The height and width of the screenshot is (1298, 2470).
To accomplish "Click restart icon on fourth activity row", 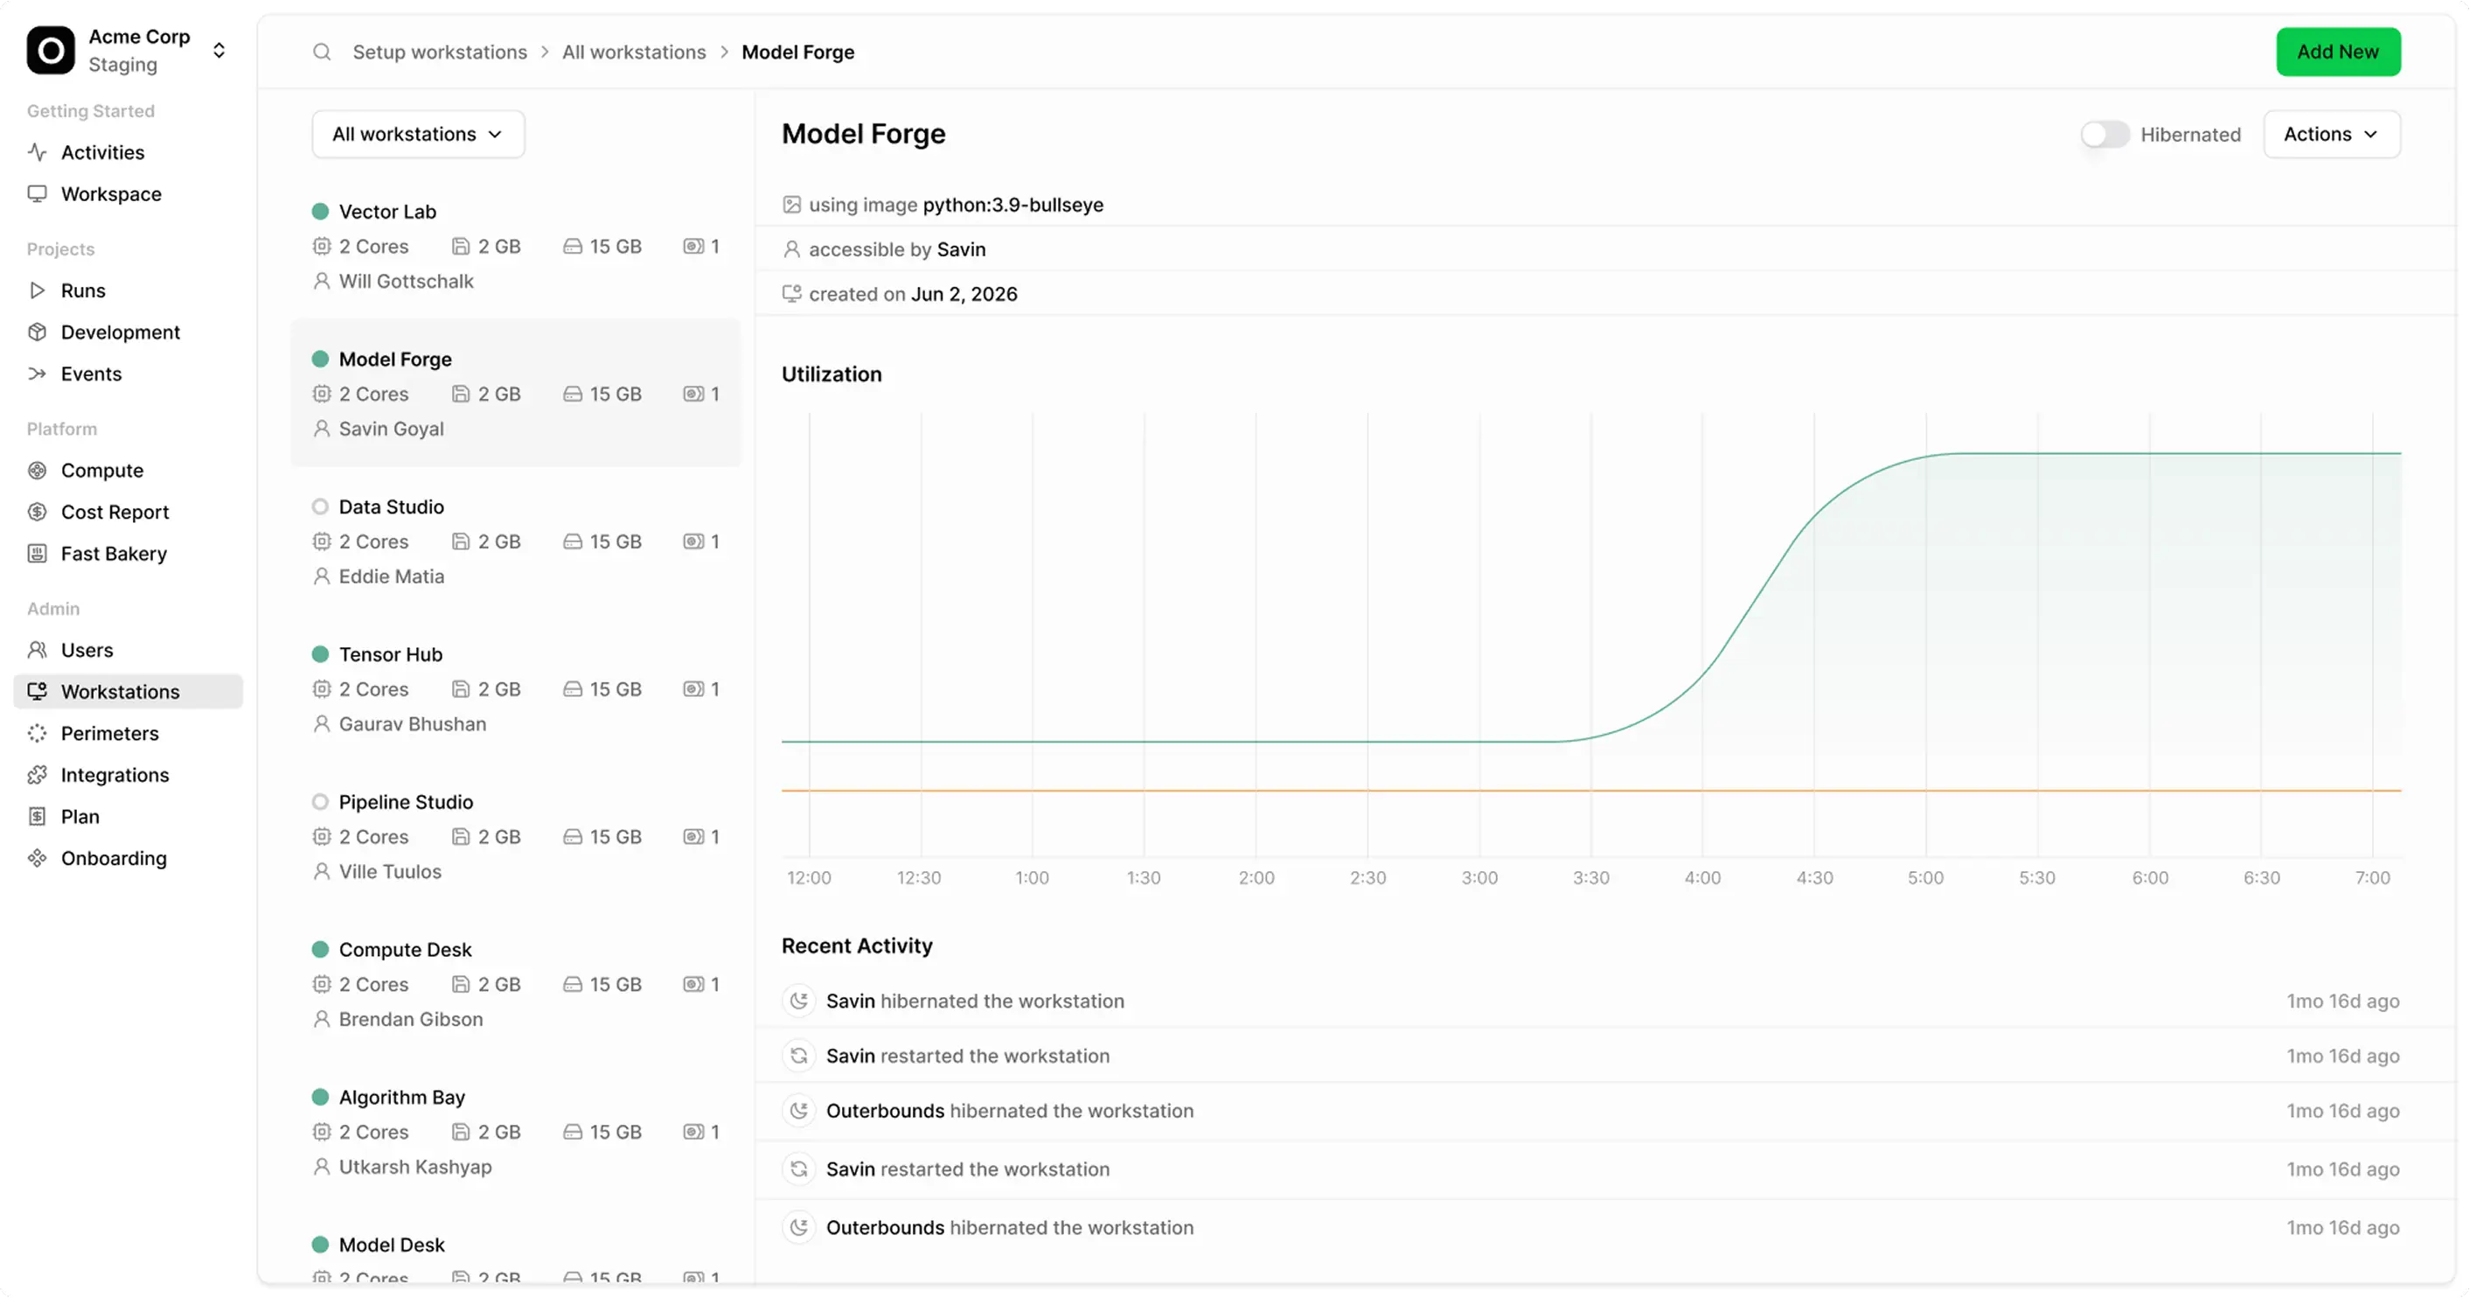I will [799, 1169].
